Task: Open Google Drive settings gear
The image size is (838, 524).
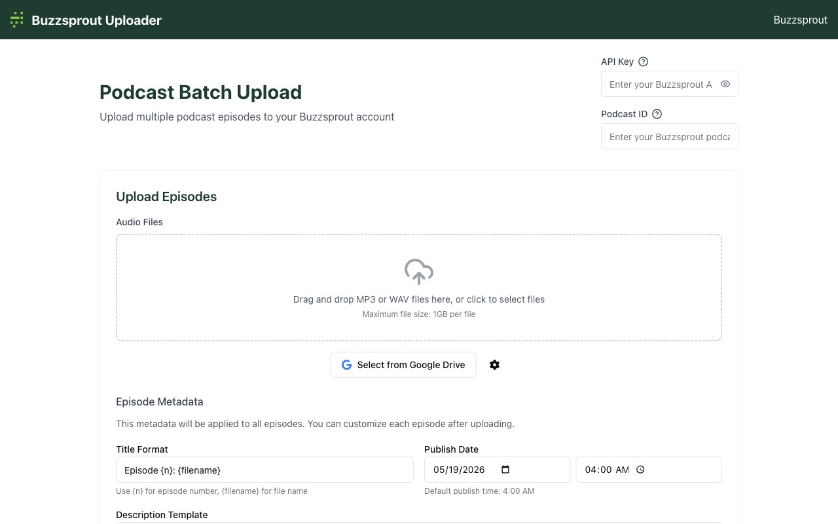Action: tap(495, 365)
